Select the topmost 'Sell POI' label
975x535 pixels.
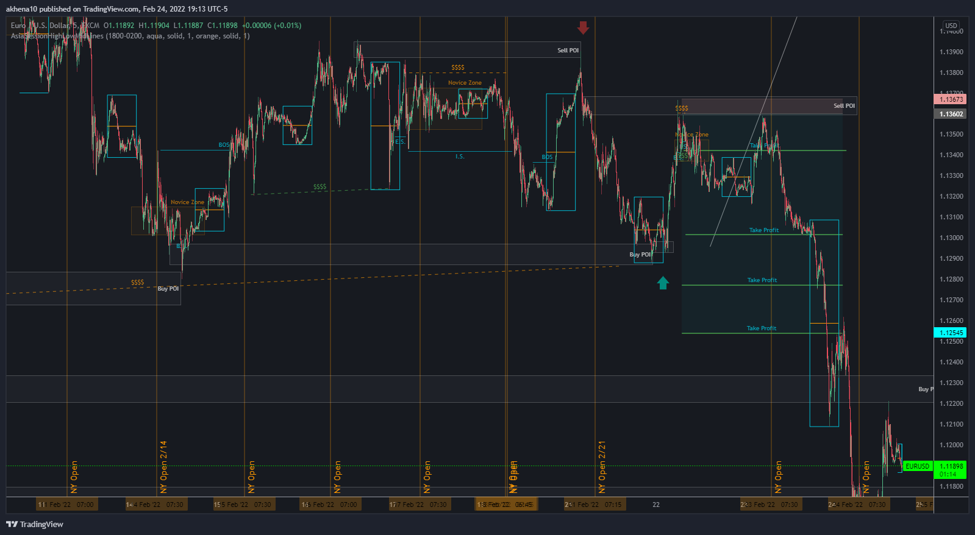(x=568, y=51)
